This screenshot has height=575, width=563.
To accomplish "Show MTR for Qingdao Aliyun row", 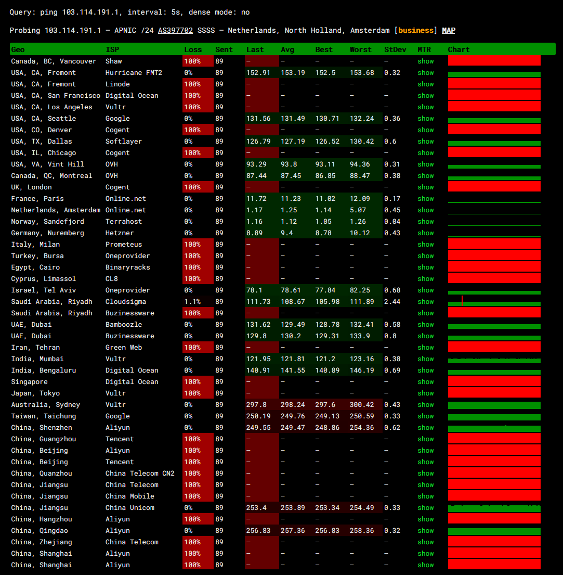I will tap(425, 530).
